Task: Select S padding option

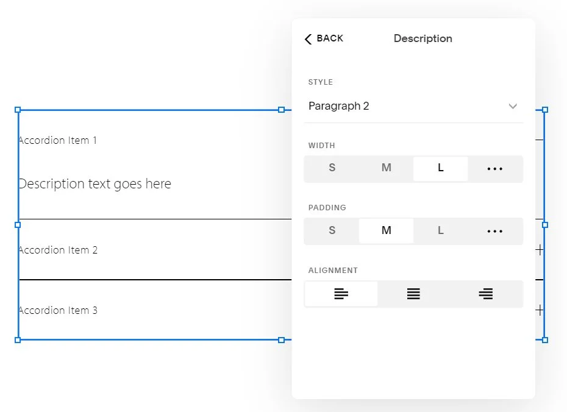Action: [x=332, y=231]
